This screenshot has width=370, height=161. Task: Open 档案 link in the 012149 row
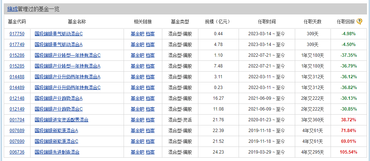point(150,109)
